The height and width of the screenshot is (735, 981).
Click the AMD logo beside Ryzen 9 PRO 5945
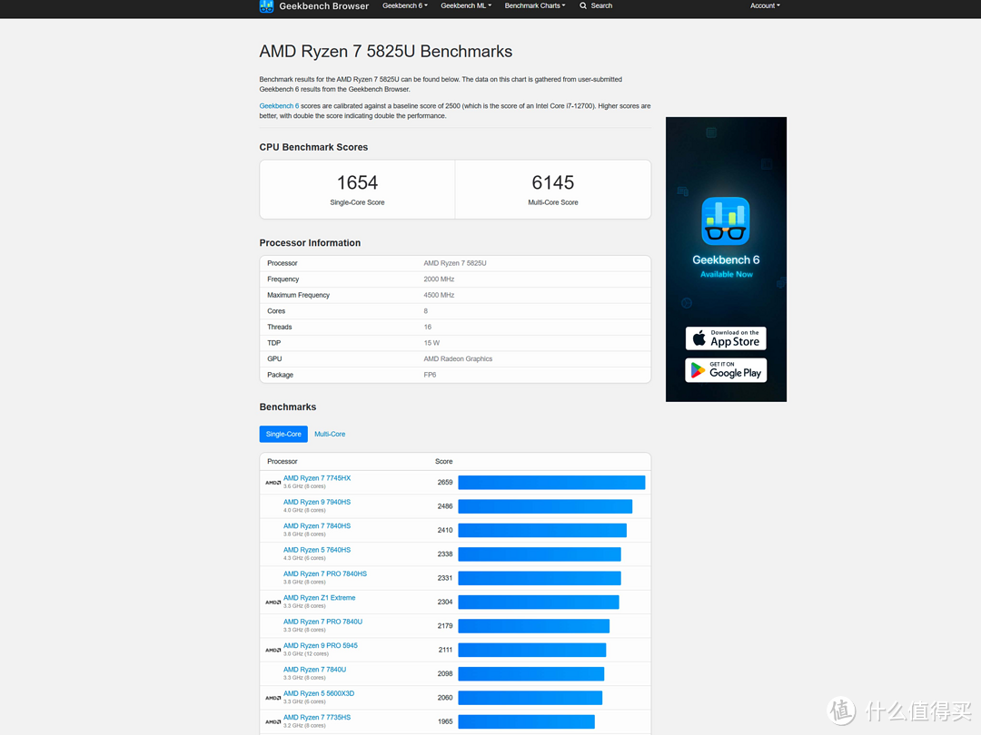tap(272, 650)
